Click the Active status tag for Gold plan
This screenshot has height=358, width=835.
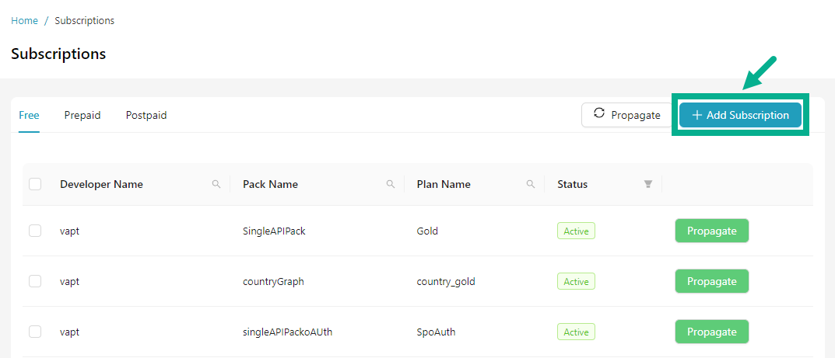click(576, 231)
